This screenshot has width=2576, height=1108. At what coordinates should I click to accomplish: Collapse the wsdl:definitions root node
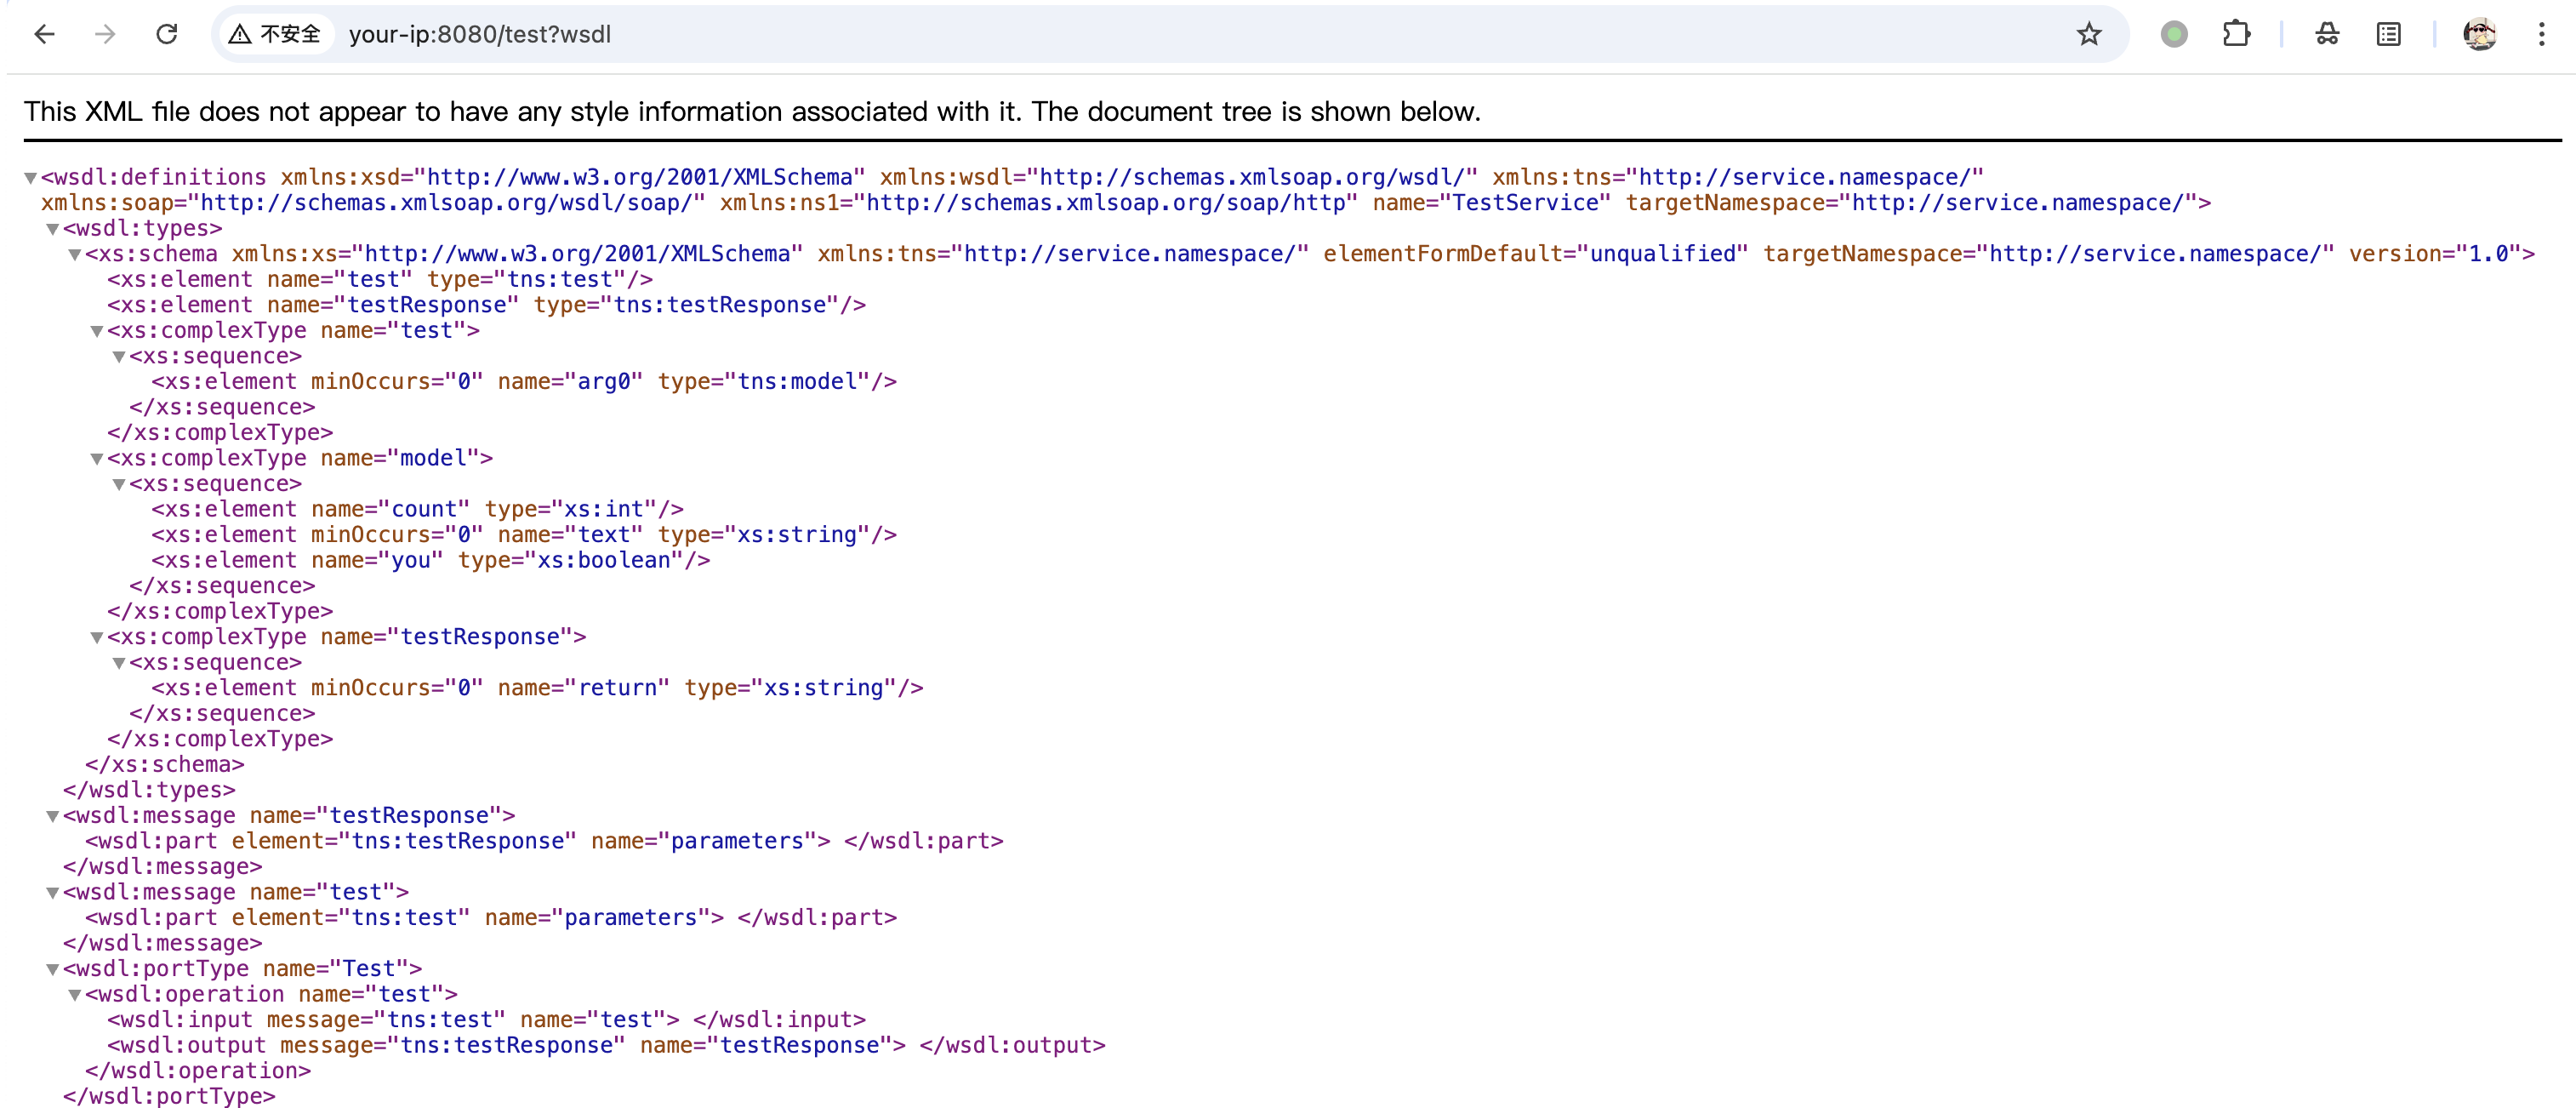(31, 178)
